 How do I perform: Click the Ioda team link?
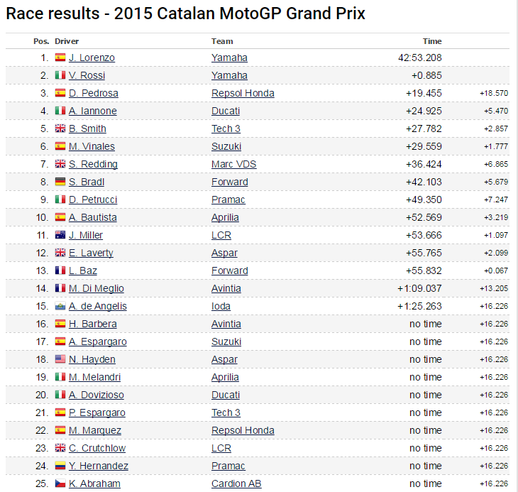pyautogui.click(x=221, y=306)
